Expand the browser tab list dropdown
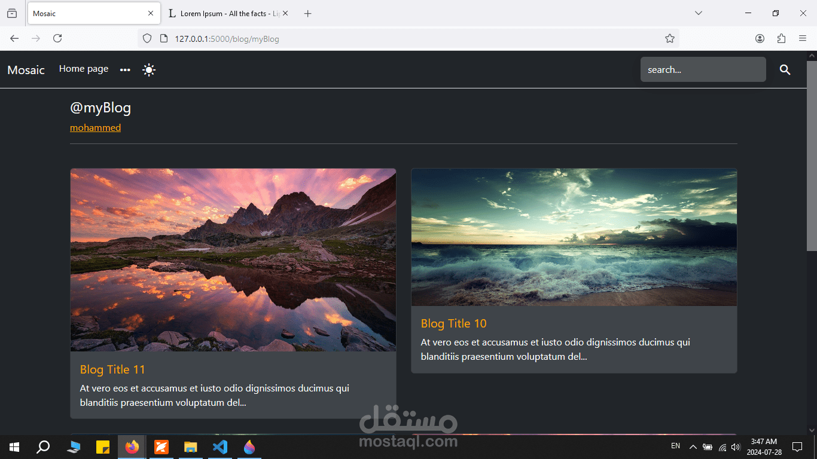 pos(698,13)
